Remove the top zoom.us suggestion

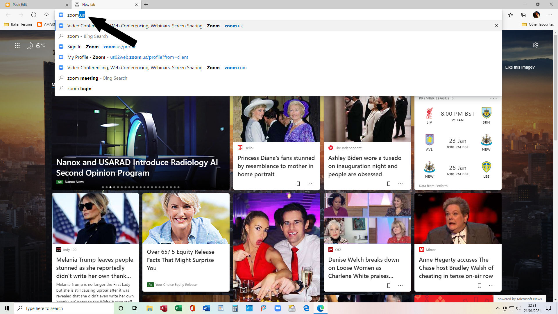496,26
